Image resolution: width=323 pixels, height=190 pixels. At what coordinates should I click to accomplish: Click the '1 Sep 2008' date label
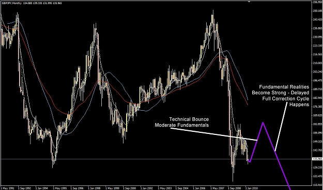pos(235,188)
